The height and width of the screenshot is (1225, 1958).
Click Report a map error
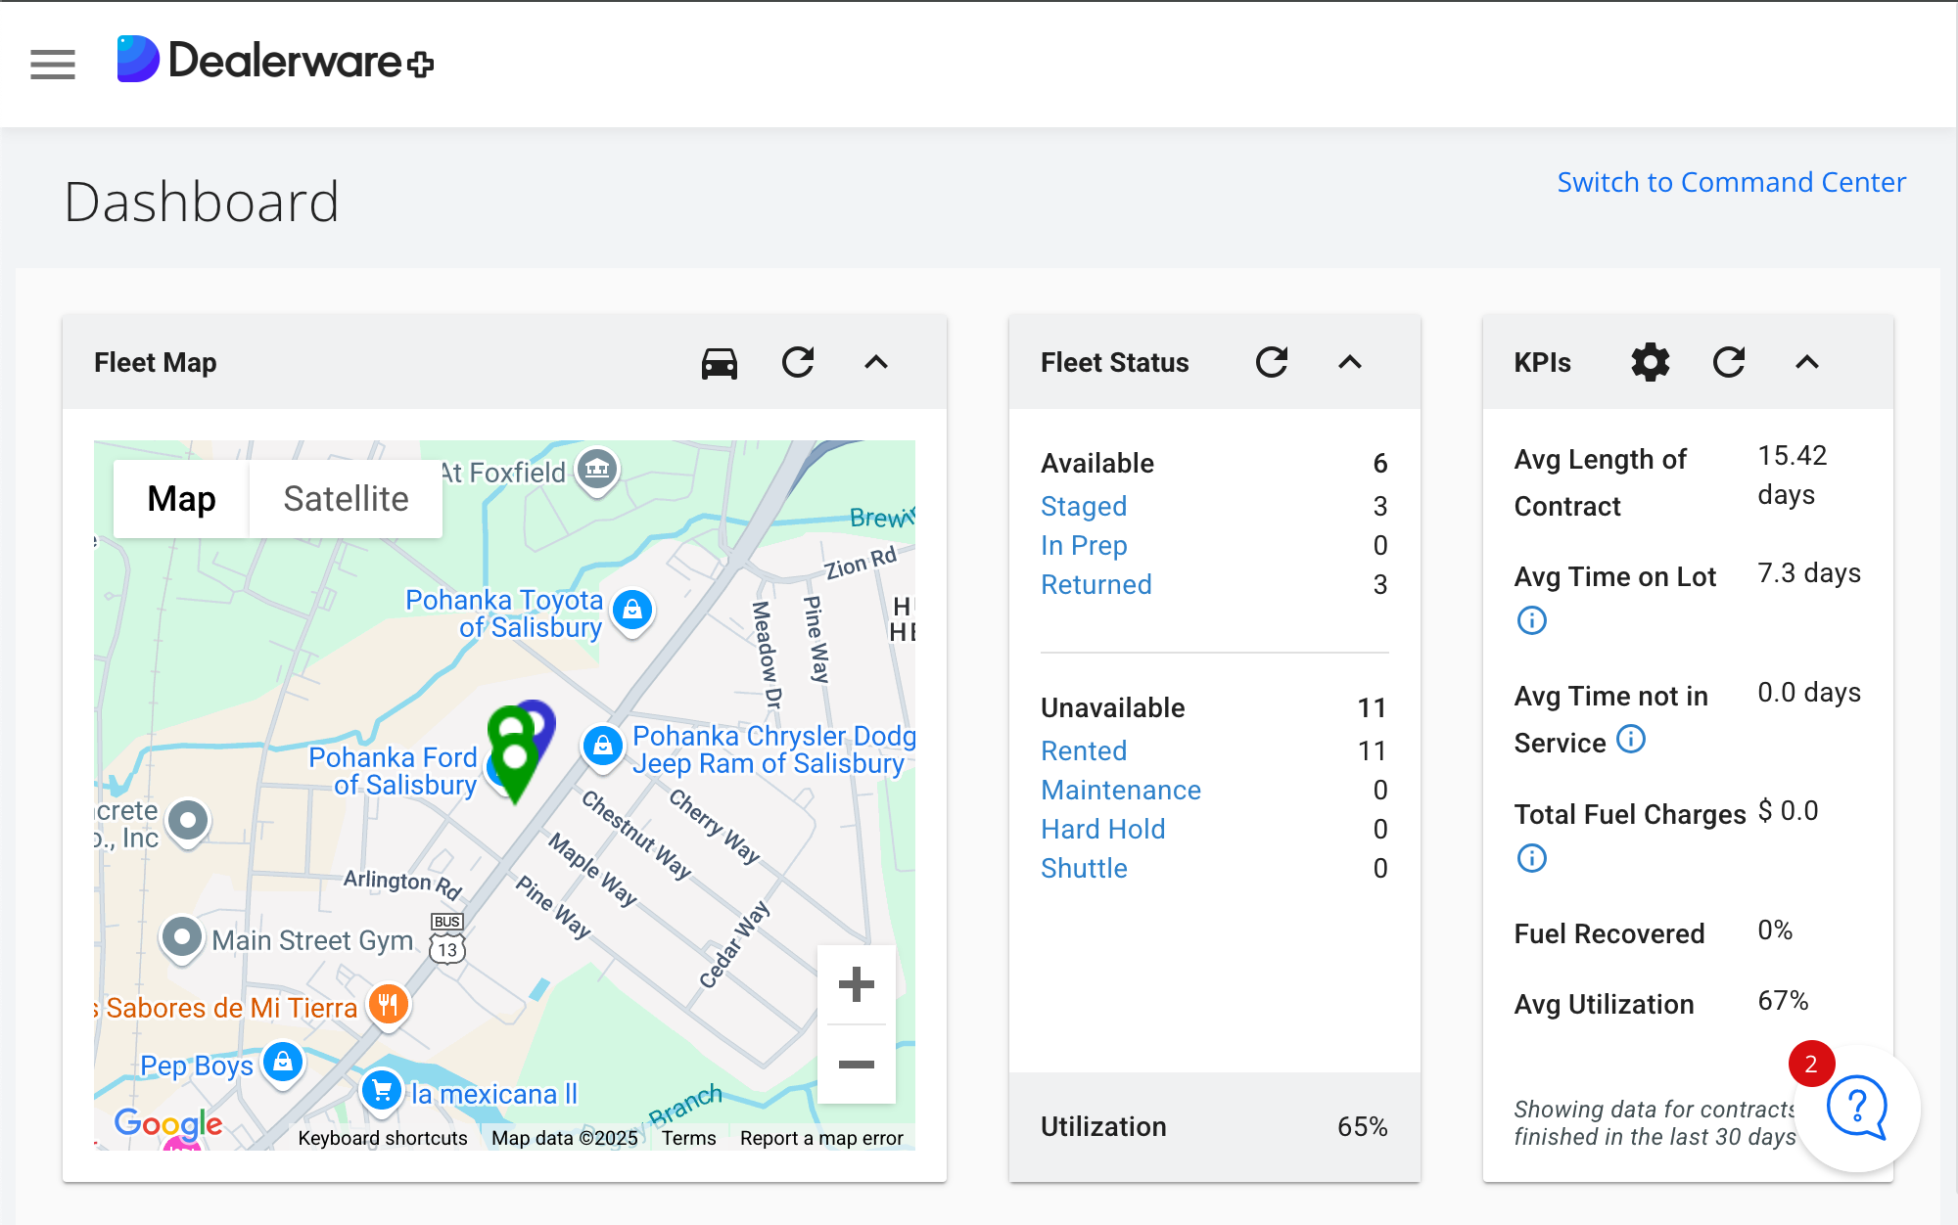click(821, 1138)
